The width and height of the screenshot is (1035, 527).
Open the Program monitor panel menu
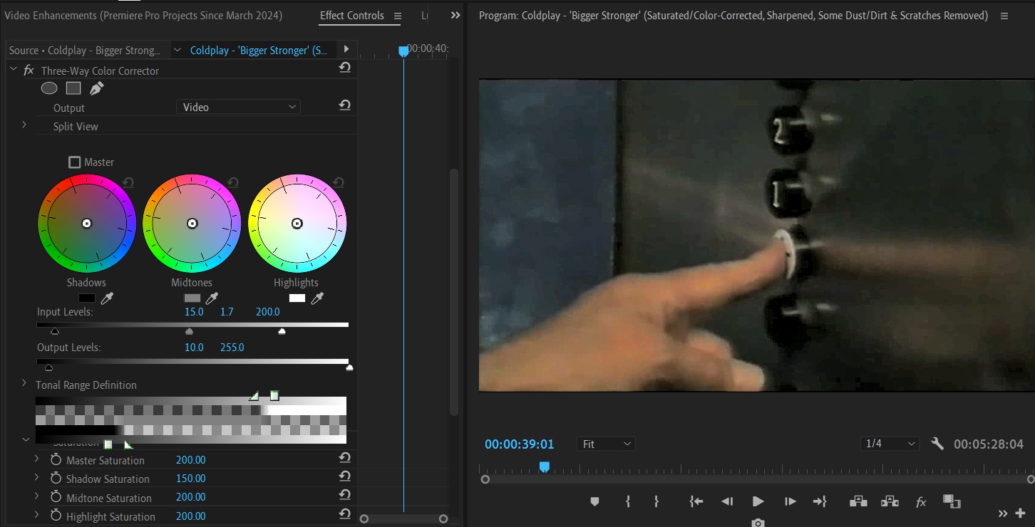(x=1004, y=16)
